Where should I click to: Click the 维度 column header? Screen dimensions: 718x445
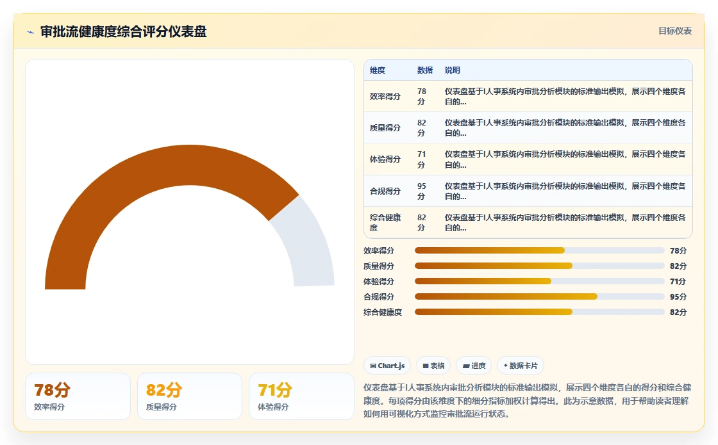(378, 70)
